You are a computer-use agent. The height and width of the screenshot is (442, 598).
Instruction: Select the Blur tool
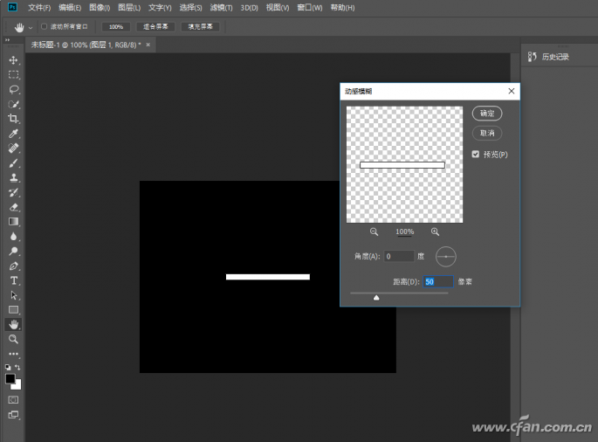(x=13, y=236)
